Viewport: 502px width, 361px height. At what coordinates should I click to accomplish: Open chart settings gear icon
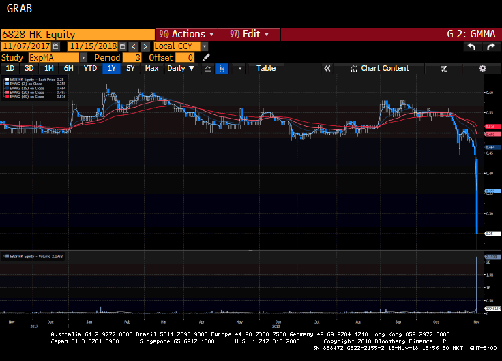click(482, 68)
